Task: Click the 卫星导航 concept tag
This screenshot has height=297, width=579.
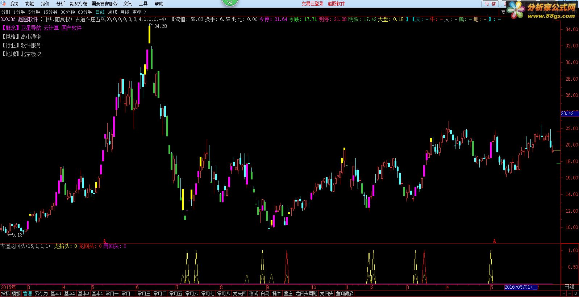Action: (31, 28)
